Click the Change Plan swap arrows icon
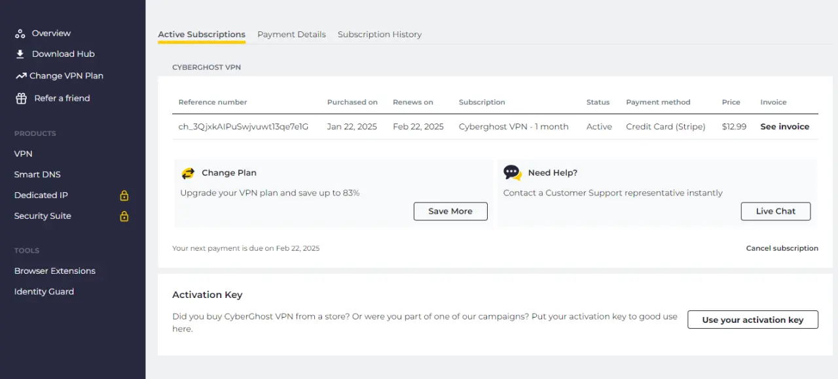Viewport: 838px width, 379px height. [188, 173]
